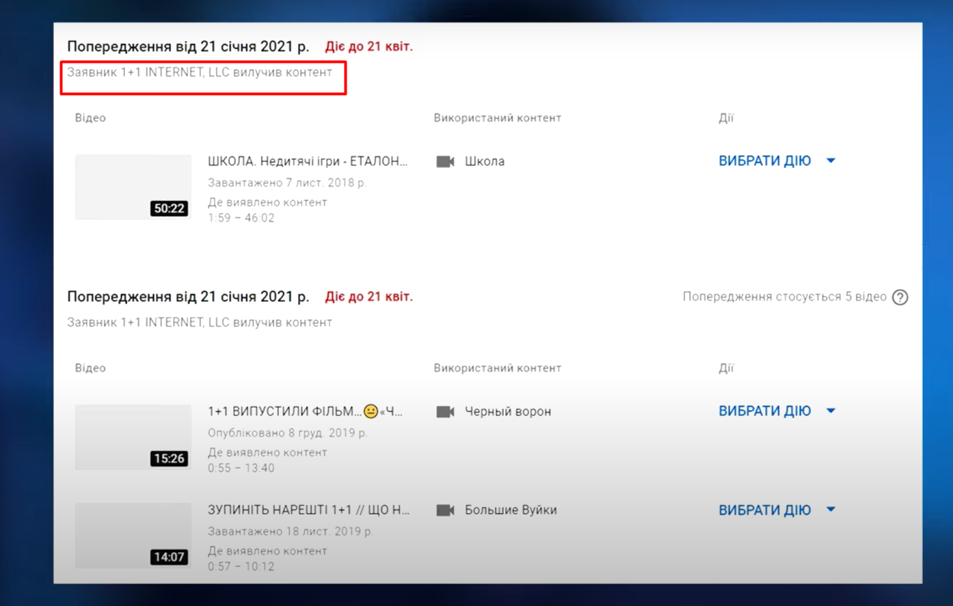Image resolution: width=953 pixels, height=606 pixels.
Task: Click the timestamp range '0:55 – 13:40'
Action: pyautogui.click(x=241, y=468)
